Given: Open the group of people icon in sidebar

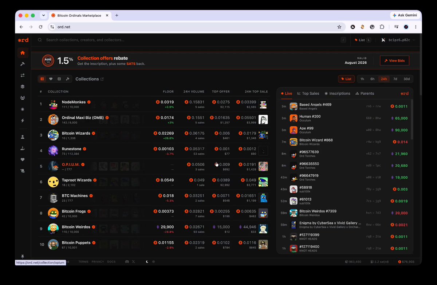Looking at the screenshot, I should [23, 98].
